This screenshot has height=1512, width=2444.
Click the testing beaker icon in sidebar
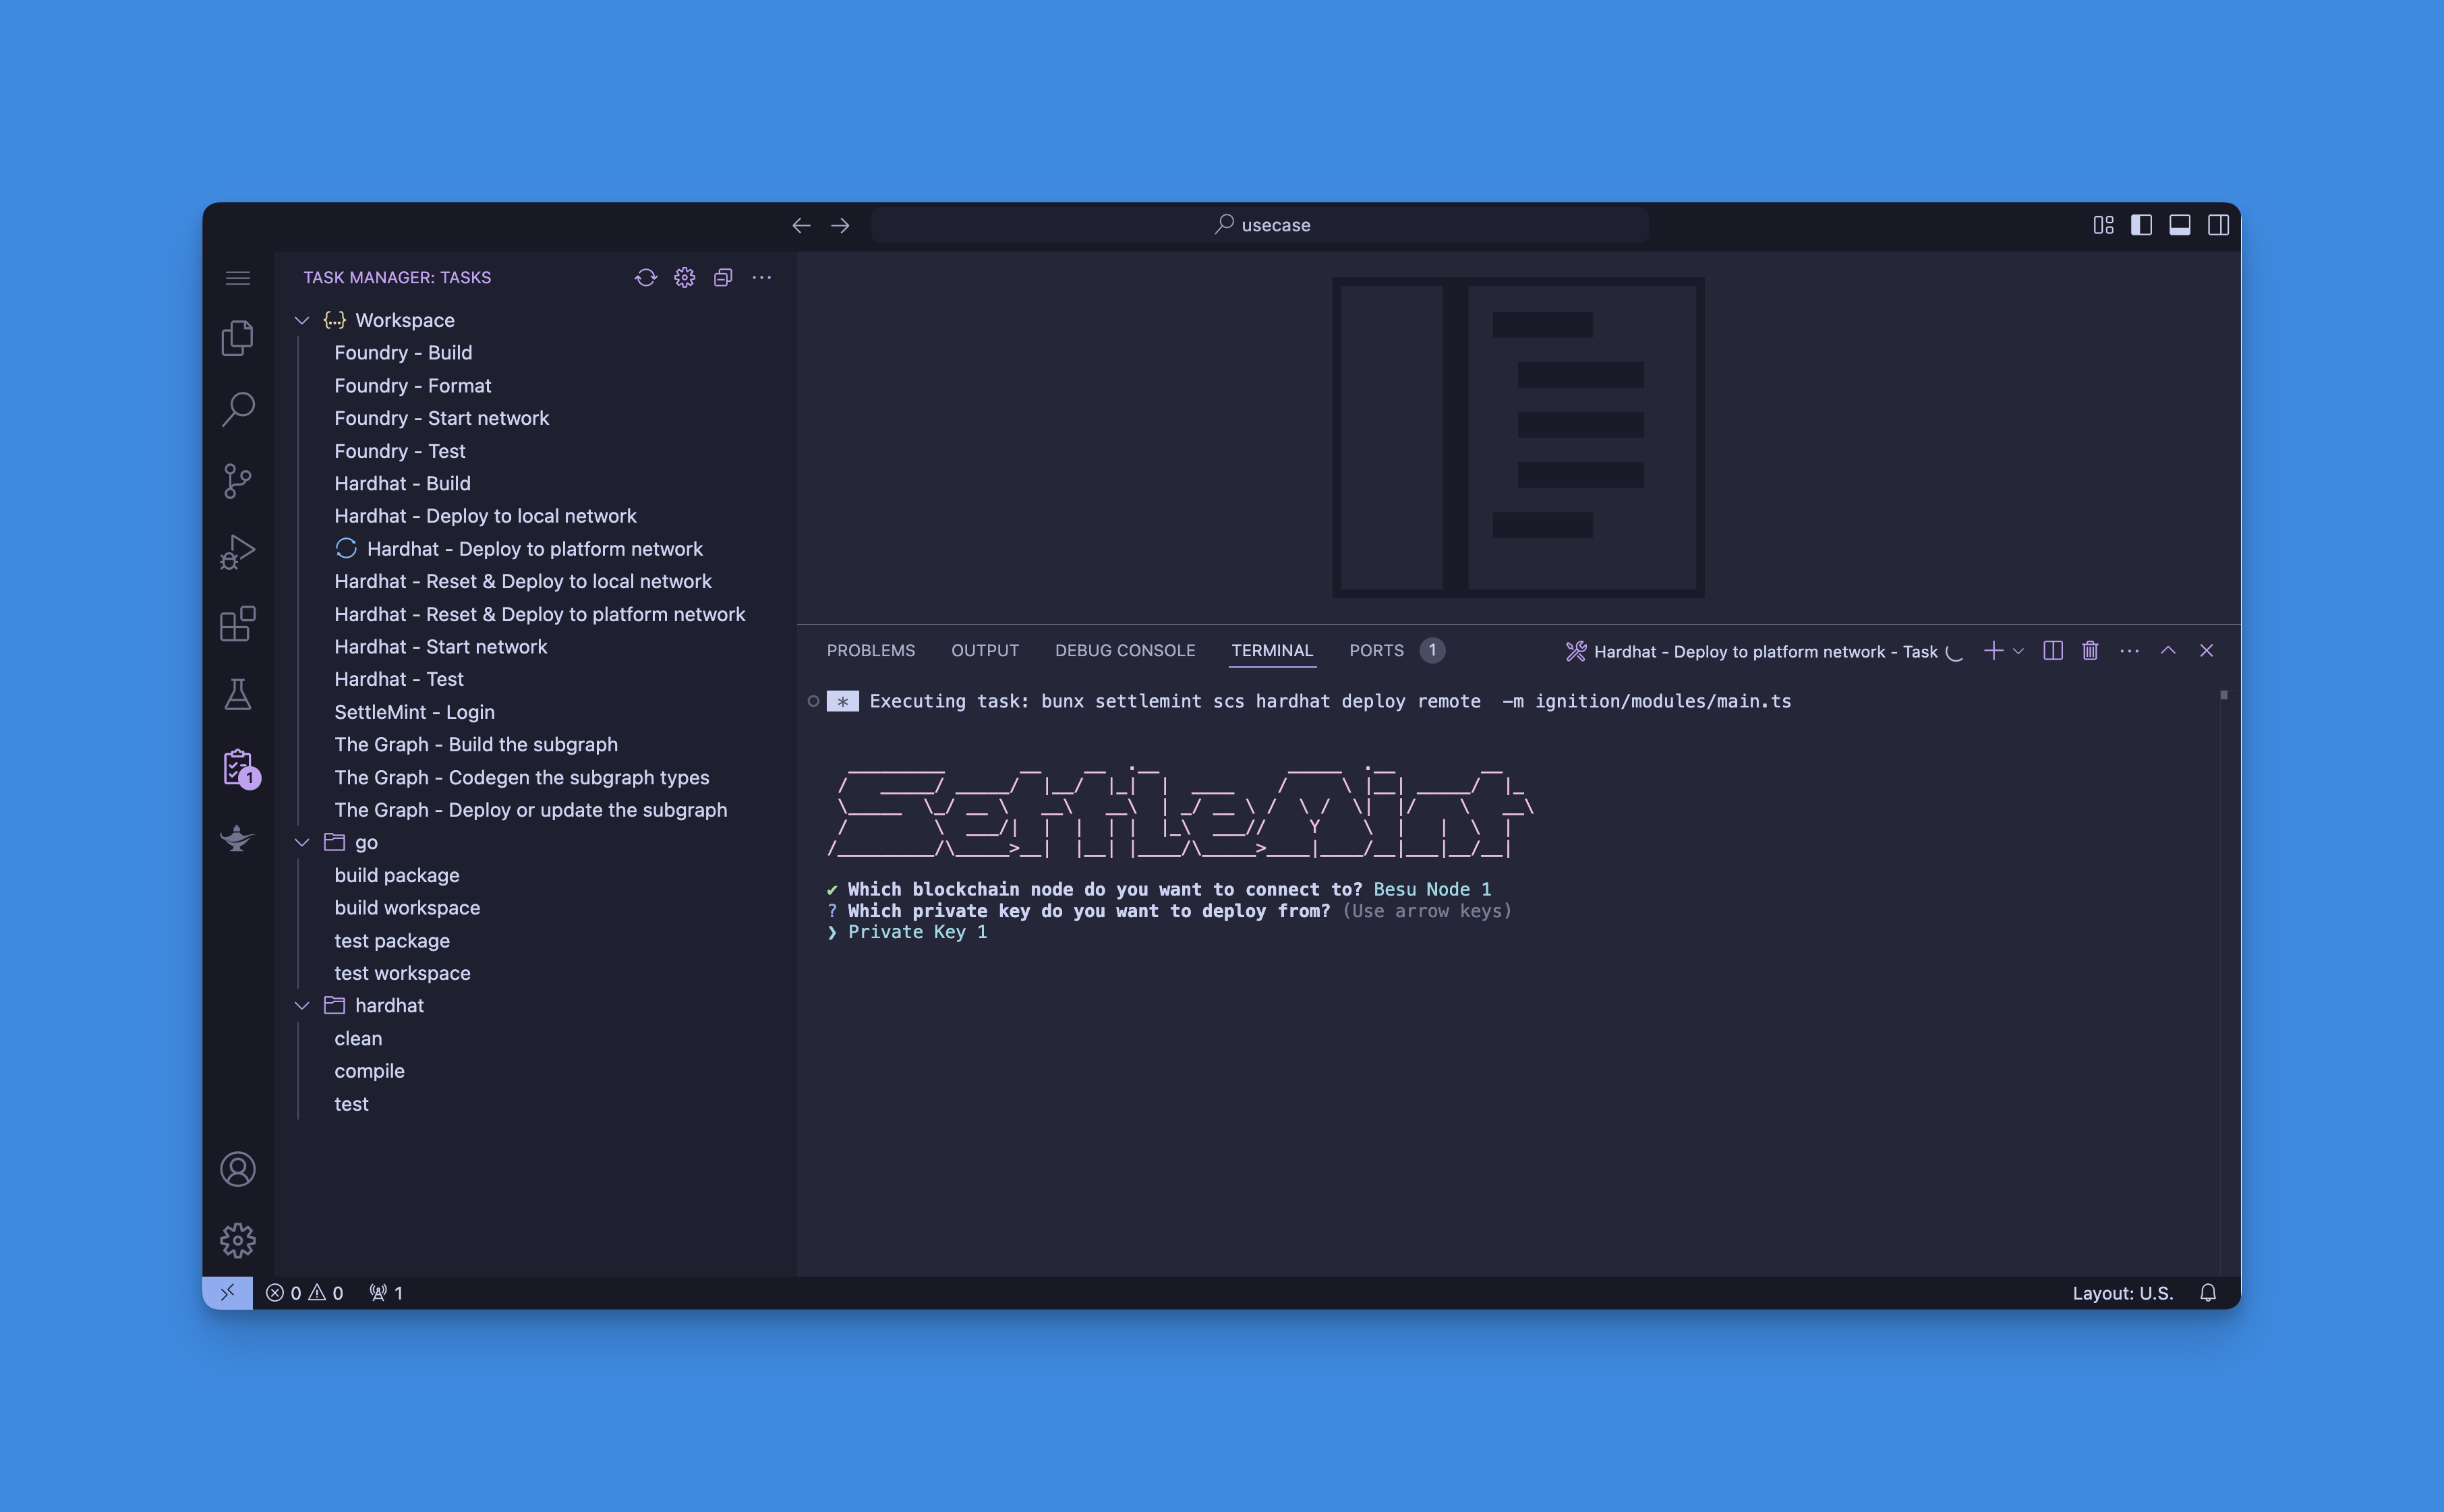tap(239, 693)
